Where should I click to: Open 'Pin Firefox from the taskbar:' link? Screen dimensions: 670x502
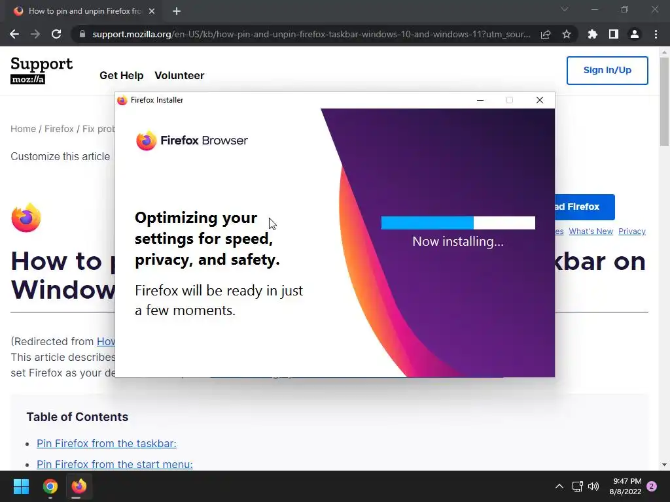tap(107, 444)
